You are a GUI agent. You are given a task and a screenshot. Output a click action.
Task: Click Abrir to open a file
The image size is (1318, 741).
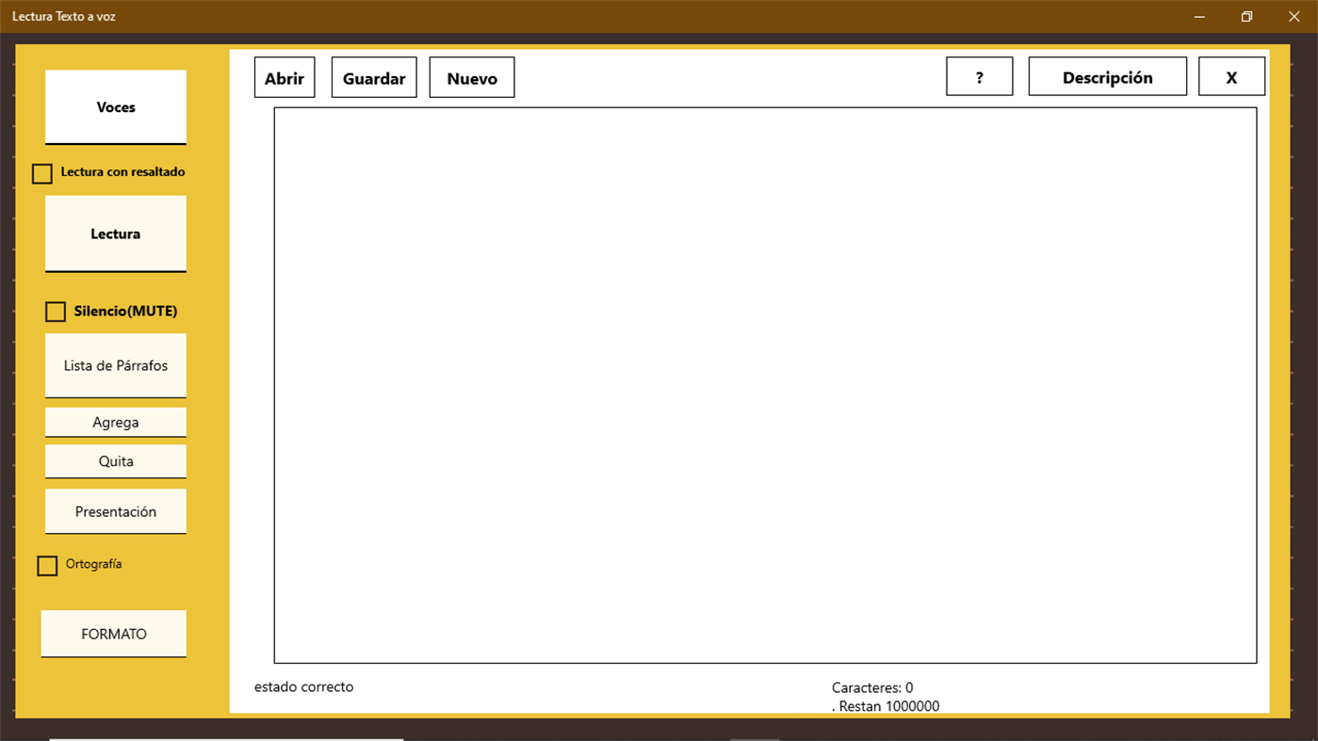(284, 77)
